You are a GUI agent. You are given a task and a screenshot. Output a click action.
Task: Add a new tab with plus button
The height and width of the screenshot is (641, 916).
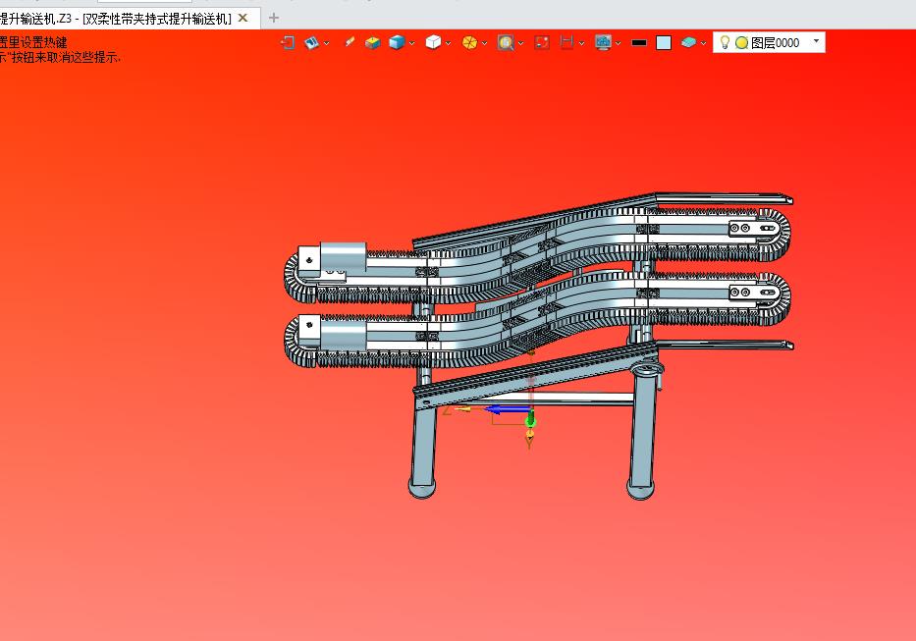point(273,18)
